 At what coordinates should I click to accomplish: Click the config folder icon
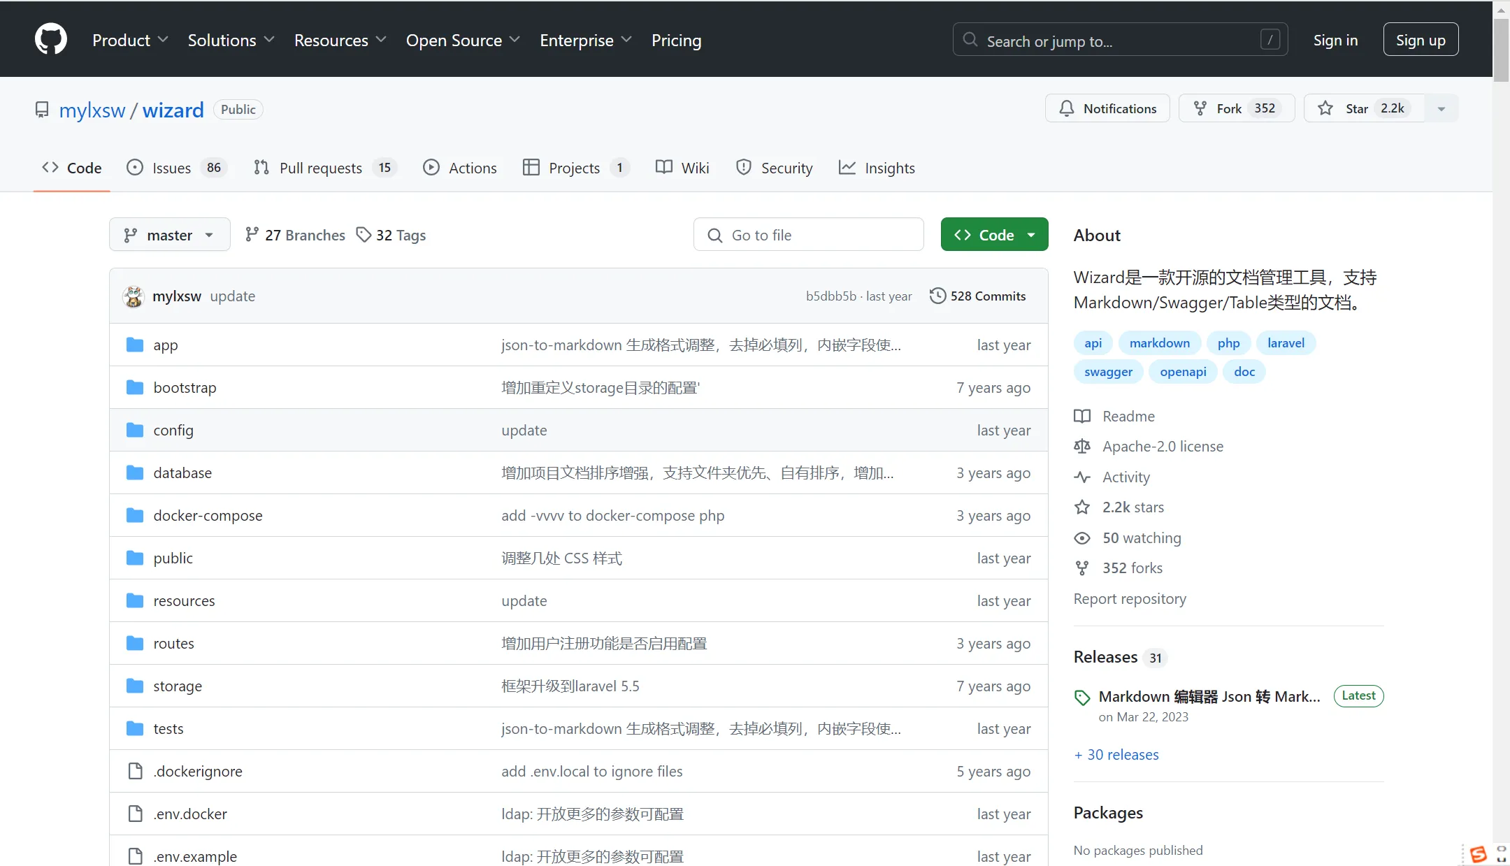pyautogui.click(x=135, y=430)
